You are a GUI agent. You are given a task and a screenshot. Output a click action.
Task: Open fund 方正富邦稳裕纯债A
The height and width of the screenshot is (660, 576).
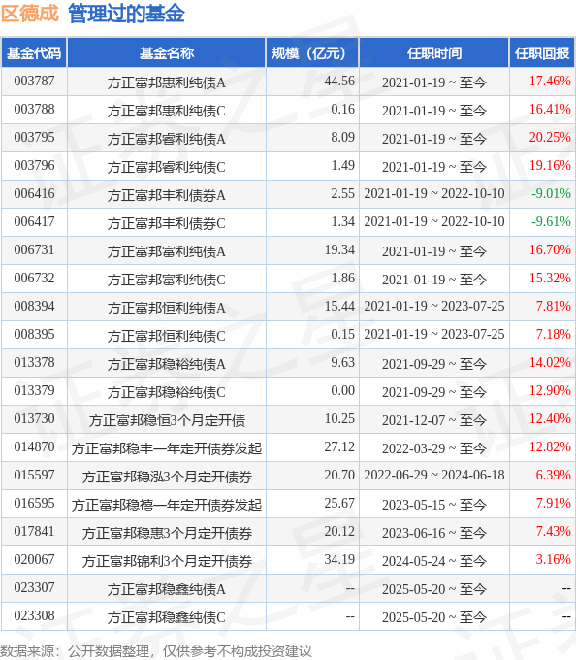(x=167, y=364)
